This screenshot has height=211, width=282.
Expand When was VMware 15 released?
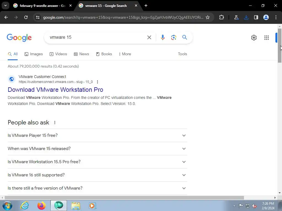[97, 149]
